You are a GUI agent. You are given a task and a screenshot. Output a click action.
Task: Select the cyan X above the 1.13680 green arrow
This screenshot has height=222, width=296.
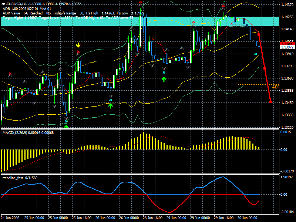pyautogui.click(x=164, y=73)
